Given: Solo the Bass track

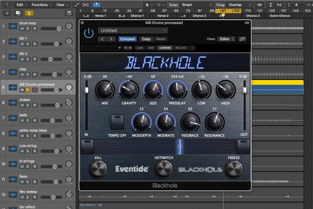Looking at the screenshot, I should tap(28, 182).
